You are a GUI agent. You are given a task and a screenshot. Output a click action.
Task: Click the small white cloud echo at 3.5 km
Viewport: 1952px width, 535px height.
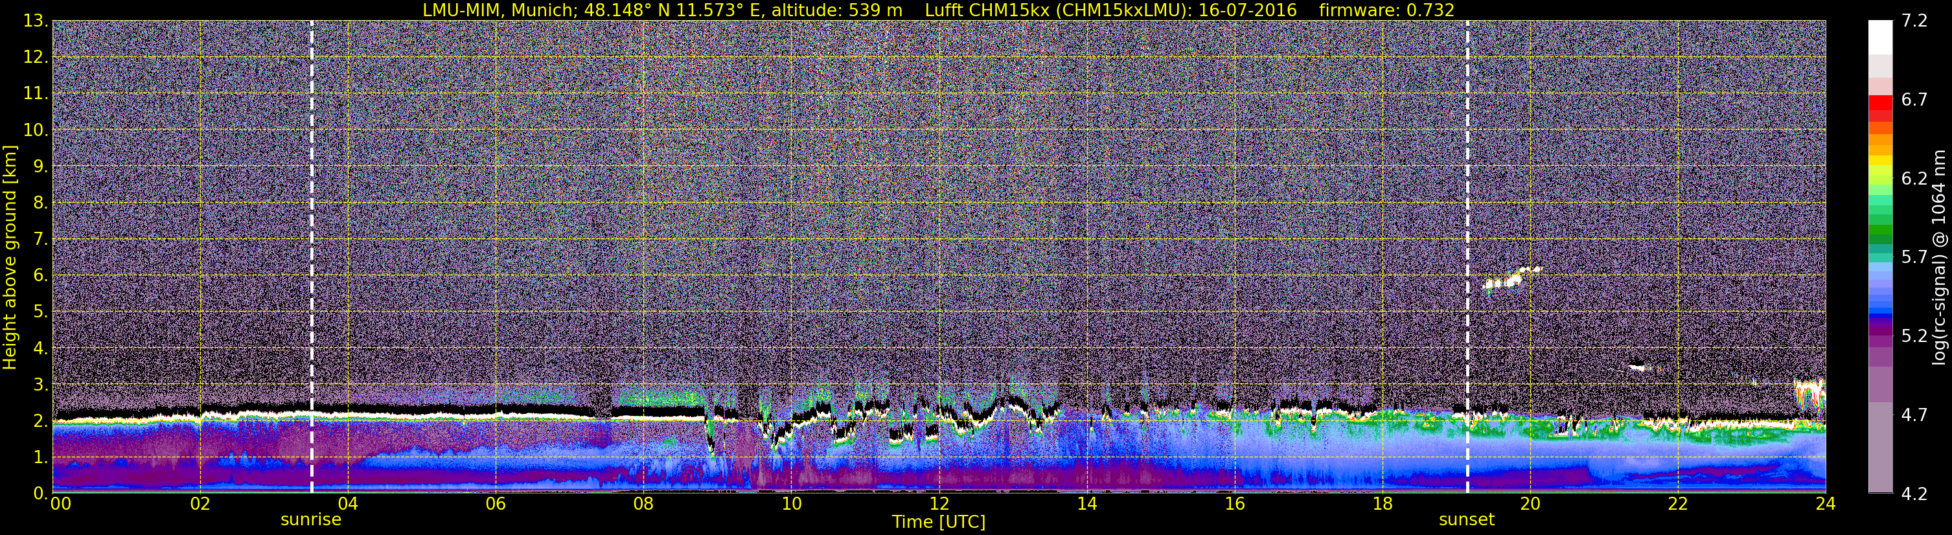(1638, 367)
